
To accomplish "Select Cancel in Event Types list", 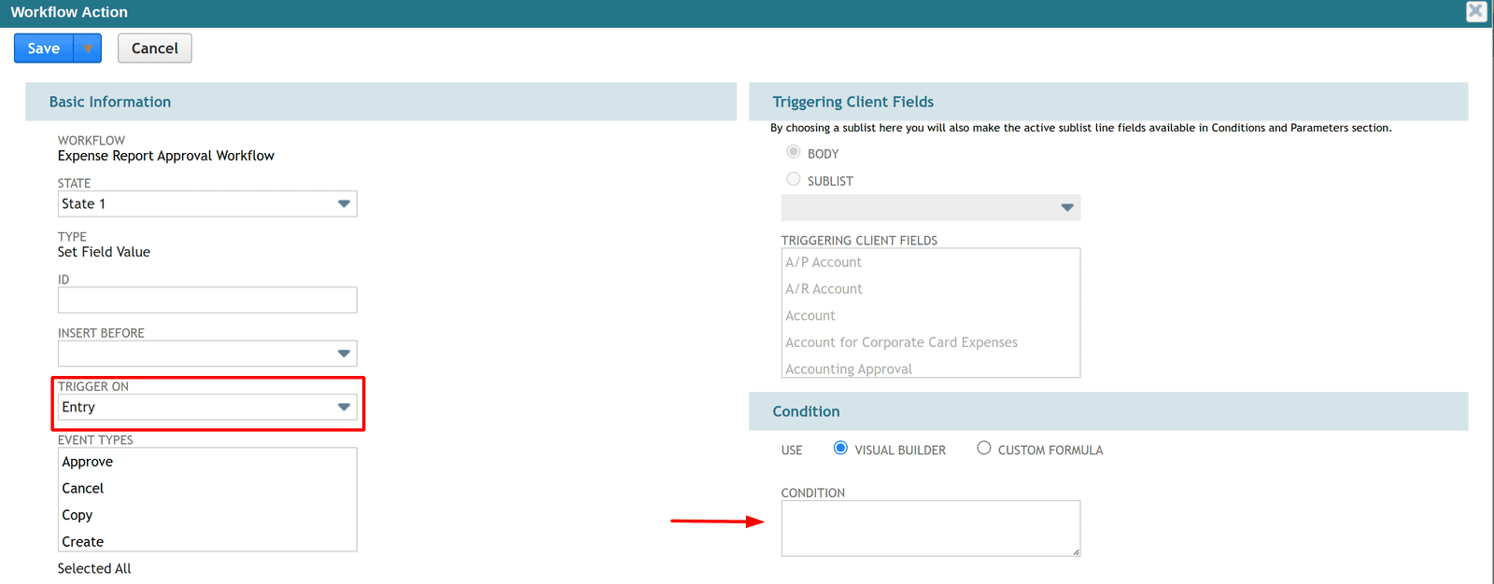I will click(83, 489).
